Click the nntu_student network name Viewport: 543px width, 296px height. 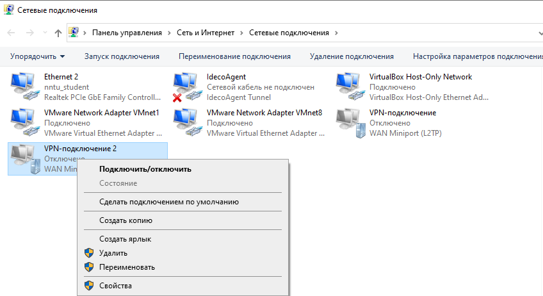[x=67, y=87]
